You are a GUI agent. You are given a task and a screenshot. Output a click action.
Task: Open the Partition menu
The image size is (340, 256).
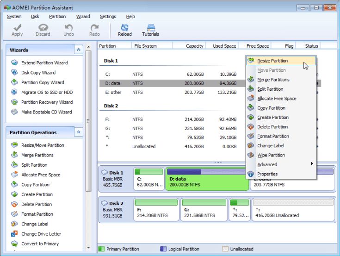pos(57,17)
